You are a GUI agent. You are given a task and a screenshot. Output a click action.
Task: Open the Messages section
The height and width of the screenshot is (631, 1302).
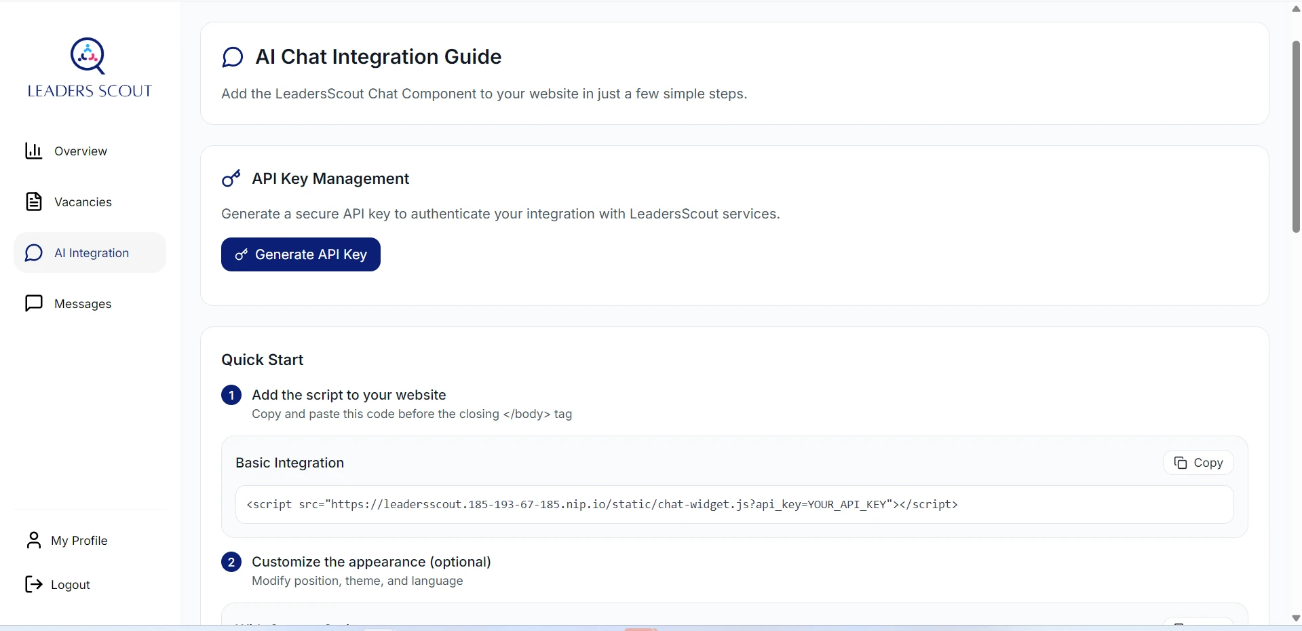pos(83,304)
